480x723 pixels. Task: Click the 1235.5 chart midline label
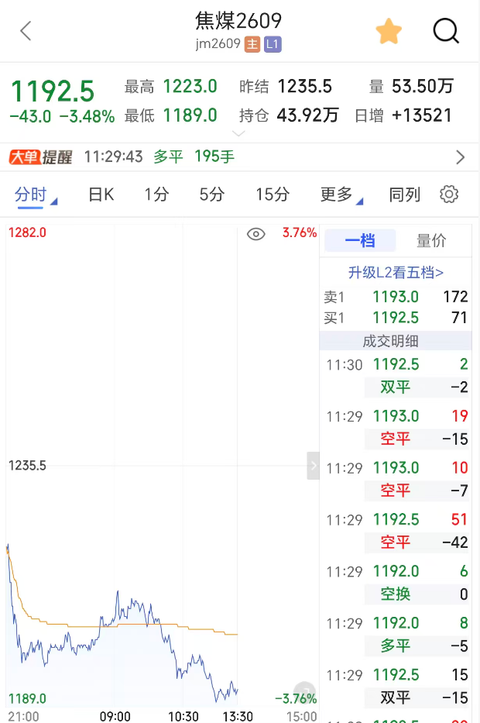pos(27,465)
